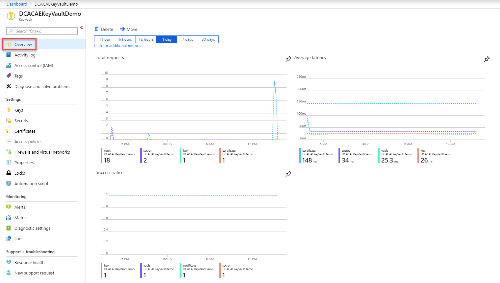Viewport: 500px width, 283px height.
Task: Click the Access policies list icon
Action: click(x=9, y=141)
